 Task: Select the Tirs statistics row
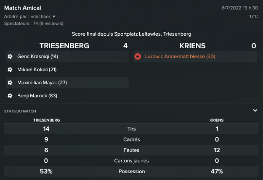(x=131, y=129)
